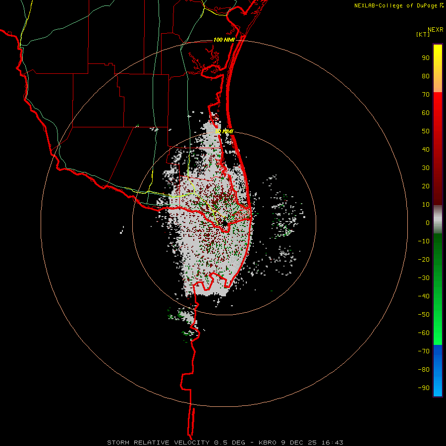Click the -10 value on velocity scale
Screen dimensions: 446x446
coord(424,241)
